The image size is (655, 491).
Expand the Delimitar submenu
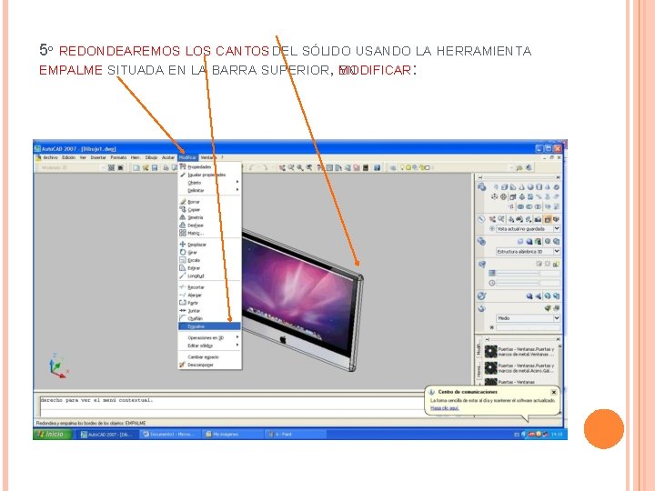(209, 190)
